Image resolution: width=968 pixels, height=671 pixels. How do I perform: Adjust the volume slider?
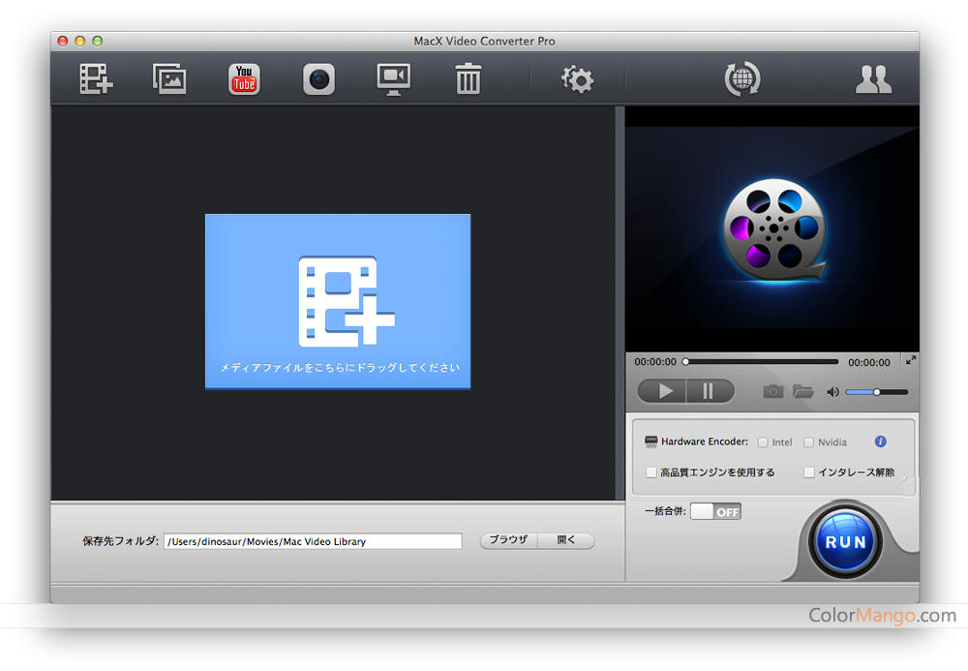(x=877, y=392)
